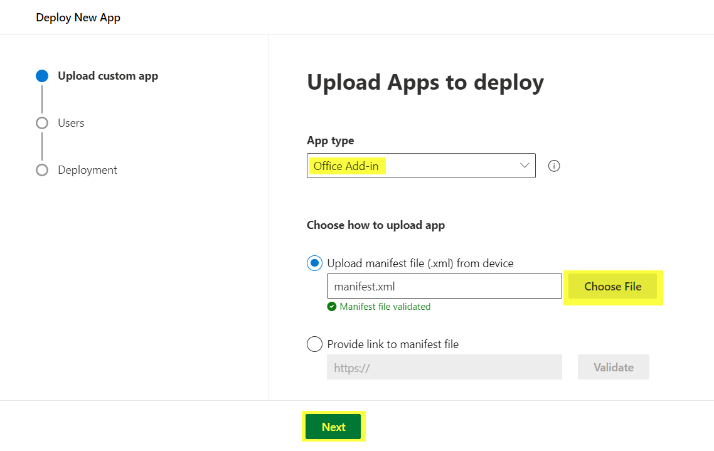Click the info icon beside App type
The width and height of the screenshot is (714, 451).
pos(554,166)
